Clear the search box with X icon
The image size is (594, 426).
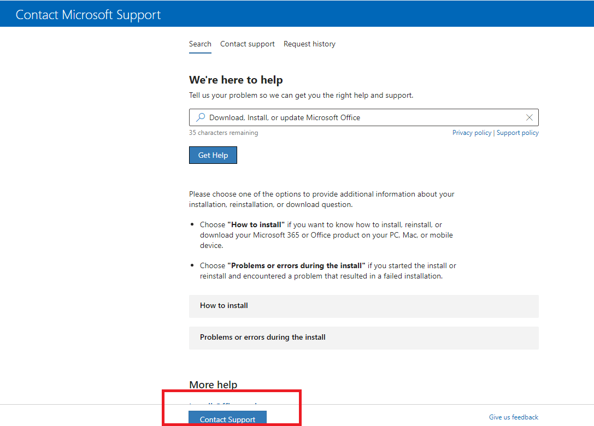point(529,117)
